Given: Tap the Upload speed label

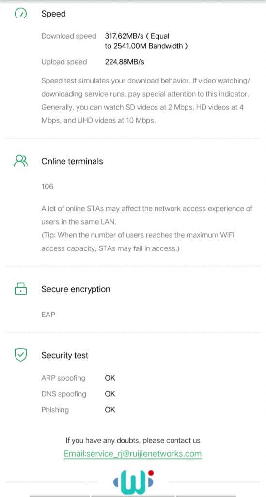Looking at the screenshot, I should coord(64,62).
